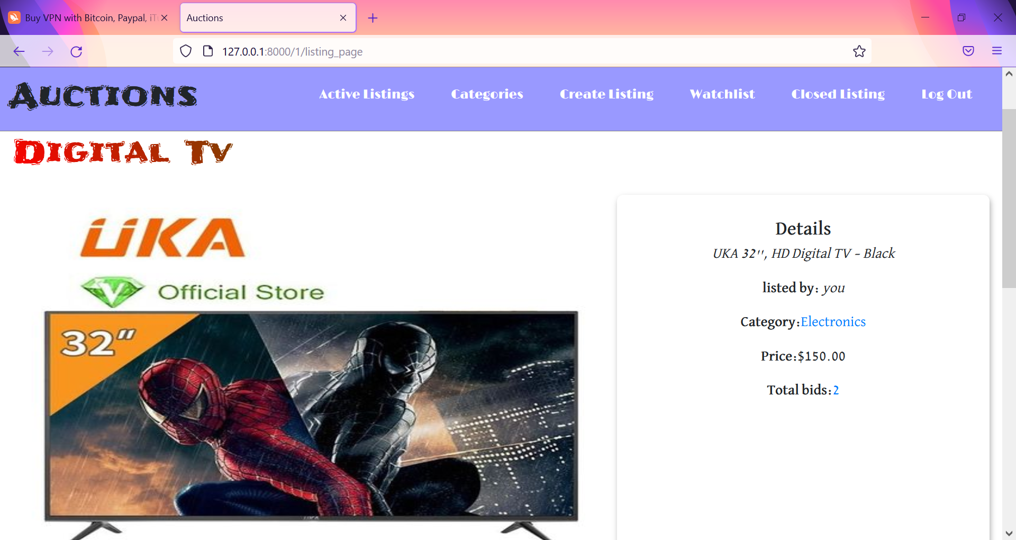Click the address bar URL field

(521, 51)
